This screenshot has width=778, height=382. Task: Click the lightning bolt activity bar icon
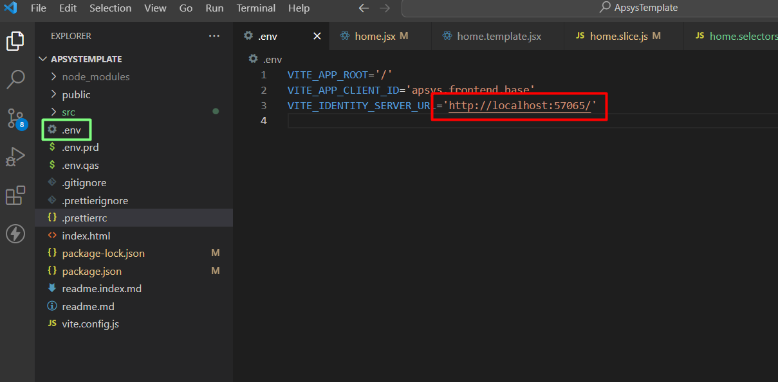15,234
